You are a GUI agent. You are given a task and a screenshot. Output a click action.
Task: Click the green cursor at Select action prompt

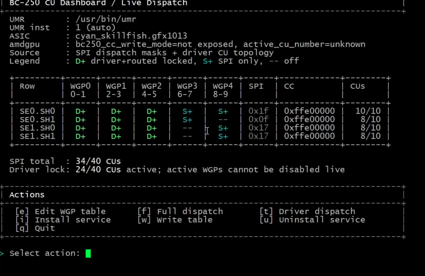(x=88, y=253)
